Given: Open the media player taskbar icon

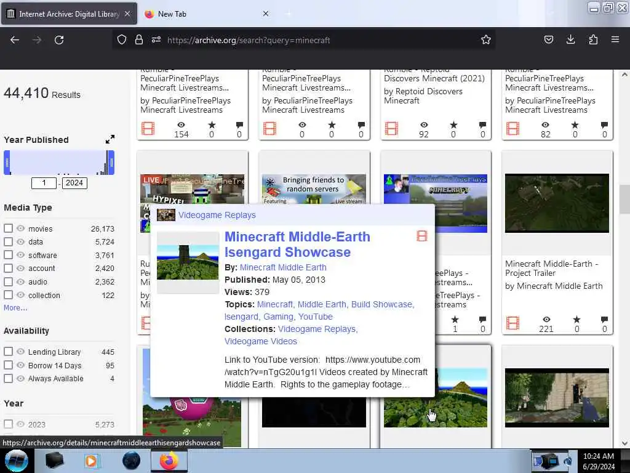Looking at the screenshot, I should click(x=91, y=461).
